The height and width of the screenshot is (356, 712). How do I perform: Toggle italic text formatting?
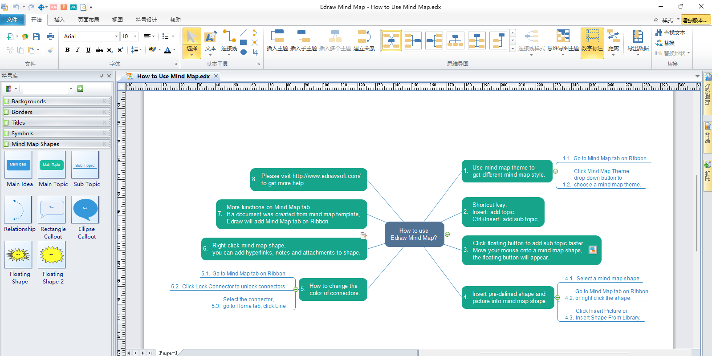[x=78, y=50]
